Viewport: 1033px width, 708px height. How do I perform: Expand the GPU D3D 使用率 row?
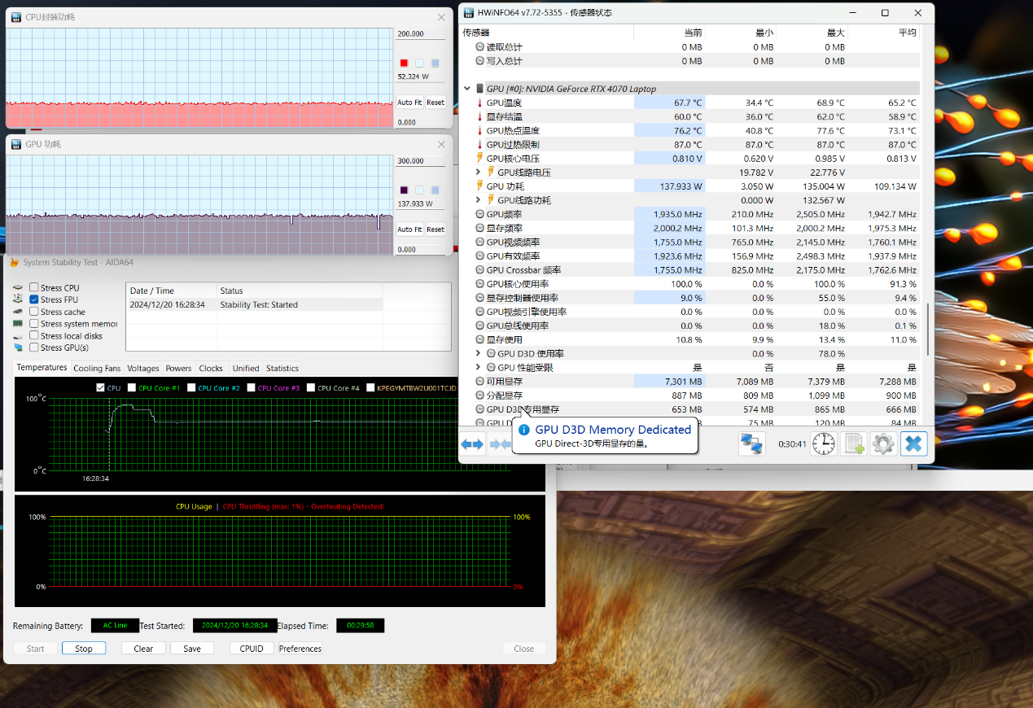(x=479, y=354)
